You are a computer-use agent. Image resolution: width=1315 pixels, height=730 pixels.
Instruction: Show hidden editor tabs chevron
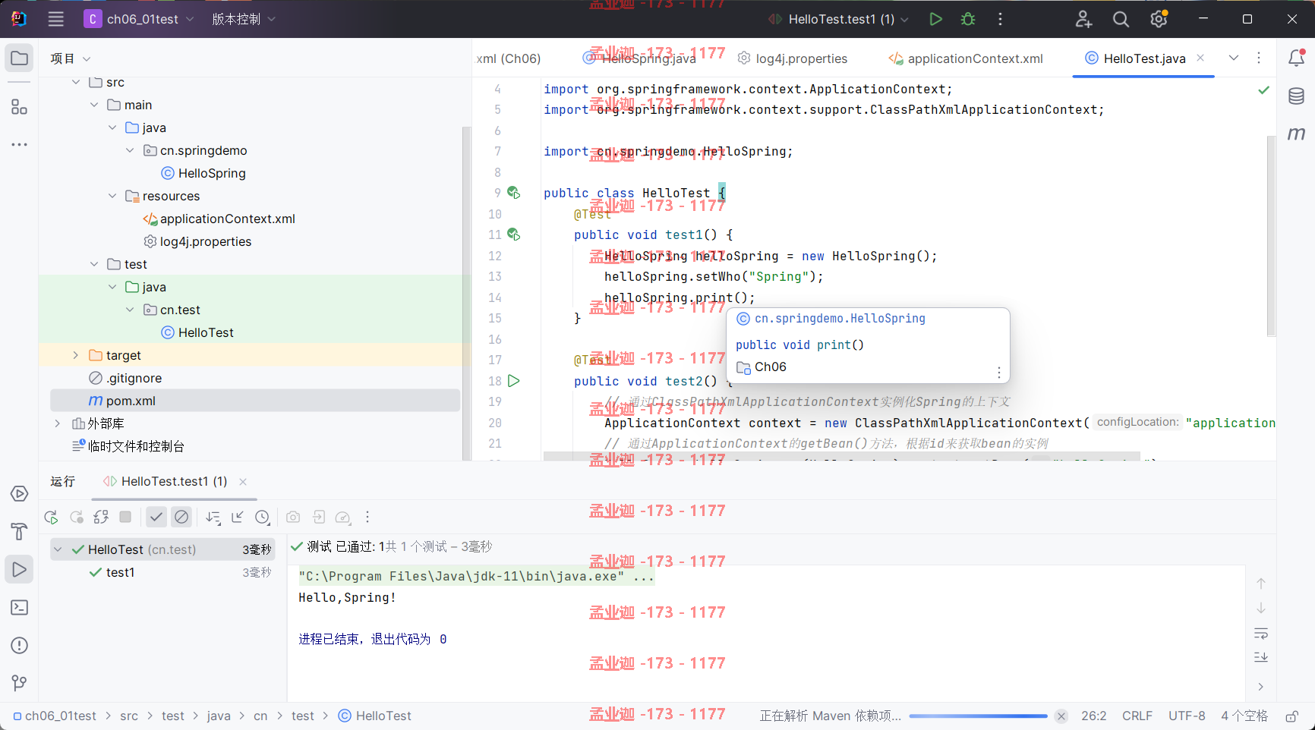pyautogui.click(x=1234, y=58)
